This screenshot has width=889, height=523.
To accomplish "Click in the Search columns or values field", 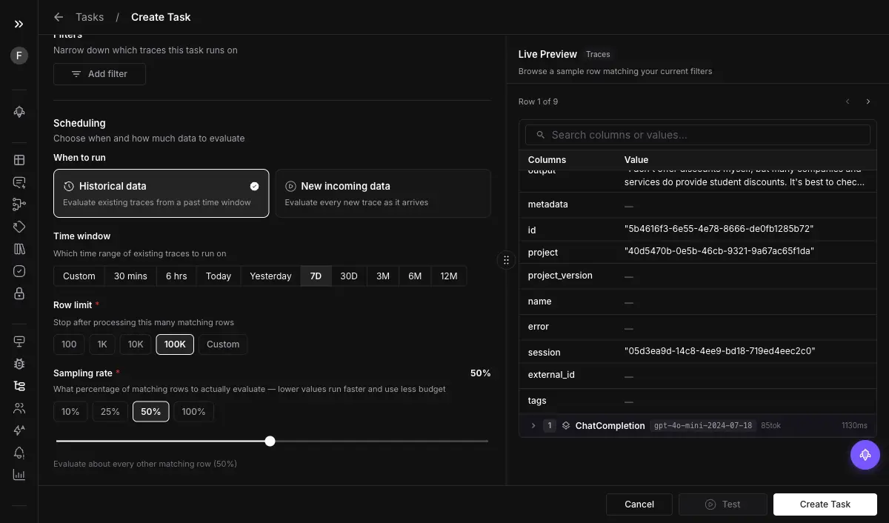I will point(697,135).
